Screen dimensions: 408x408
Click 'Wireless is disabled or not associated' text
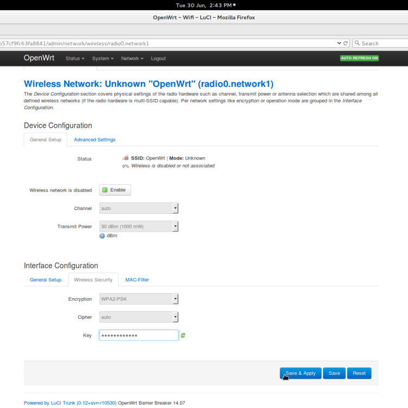pyautogui.click(x=173, y=166)
